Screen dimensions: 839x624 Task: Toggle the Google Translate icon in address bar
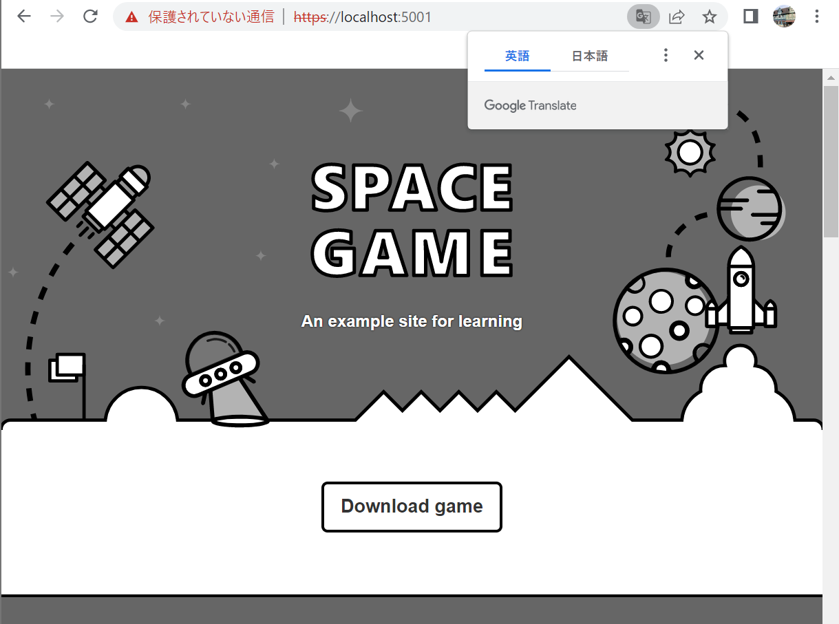click(644, 17)
